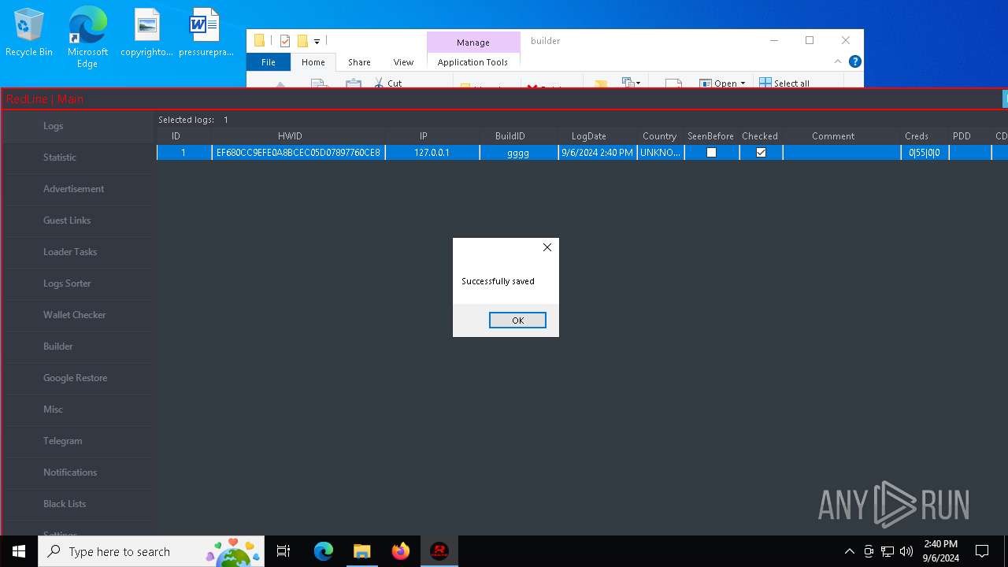The height and width of the screenshot is (567, 1008).
Task: Open Application Tools tab in Explorer
Action: pos(472,62)
